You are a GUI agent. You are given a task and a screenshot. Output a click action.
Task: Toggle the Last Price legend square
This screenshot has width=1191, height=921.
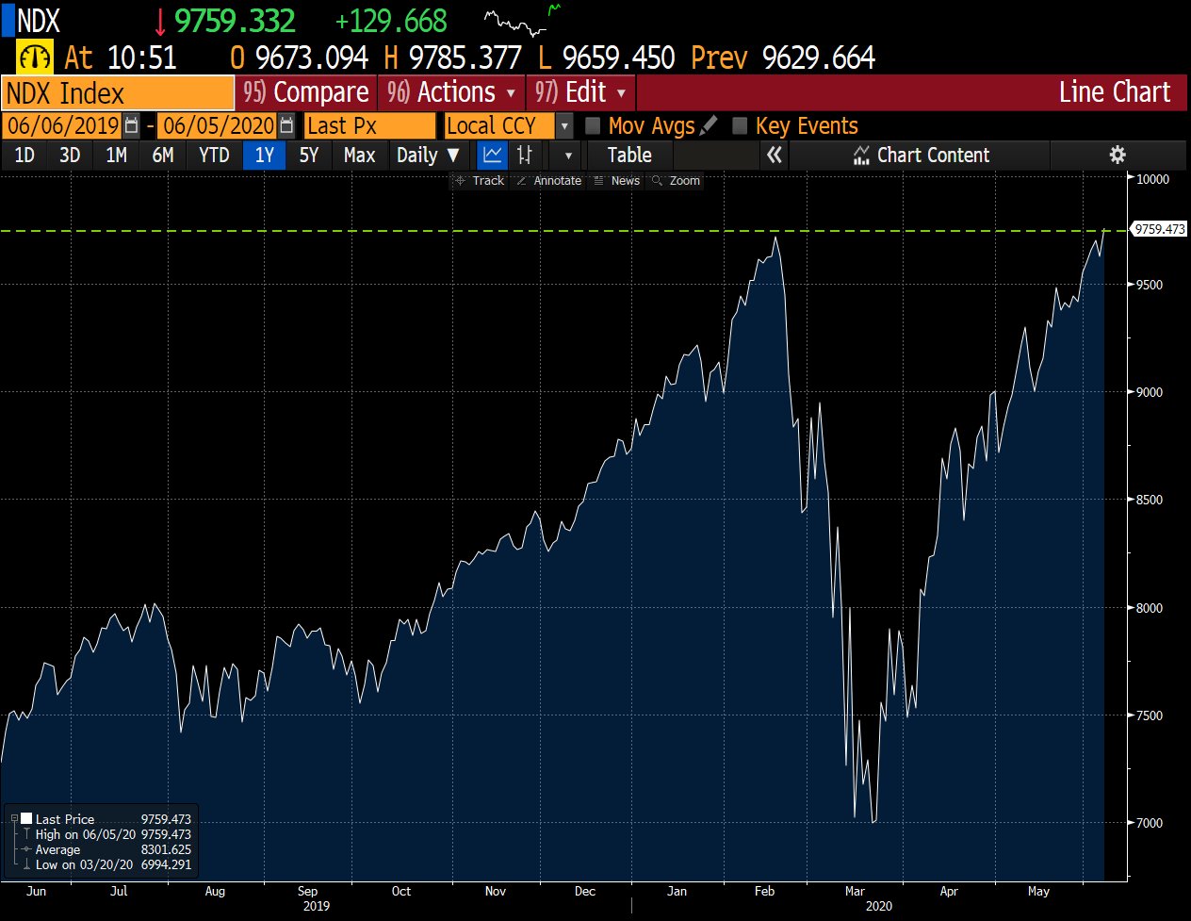click(x=26, y=819)
